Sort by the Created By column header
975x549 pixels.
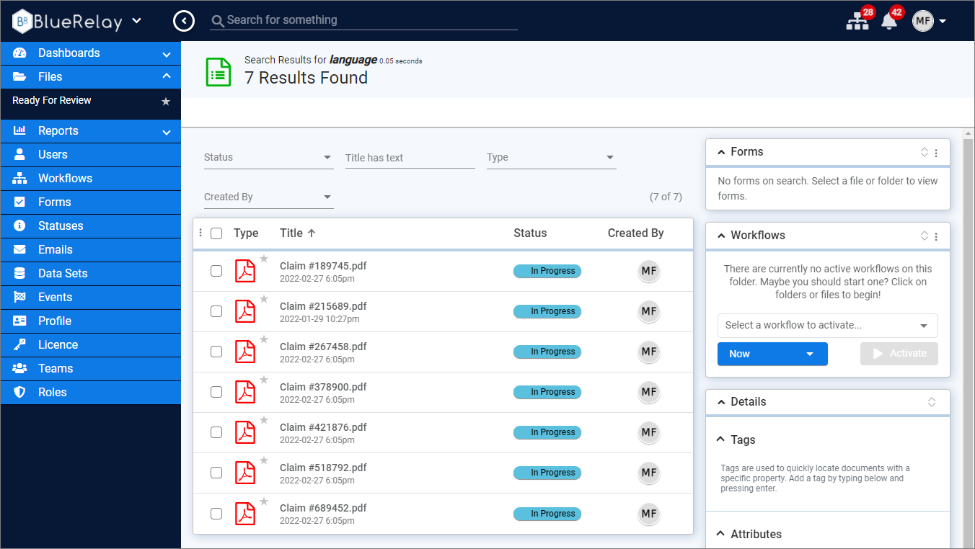click(x=636, y=233)
